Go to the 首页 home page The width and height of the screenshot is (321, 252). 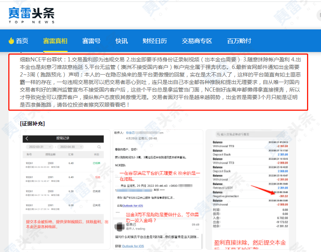[x=22, y=41]
